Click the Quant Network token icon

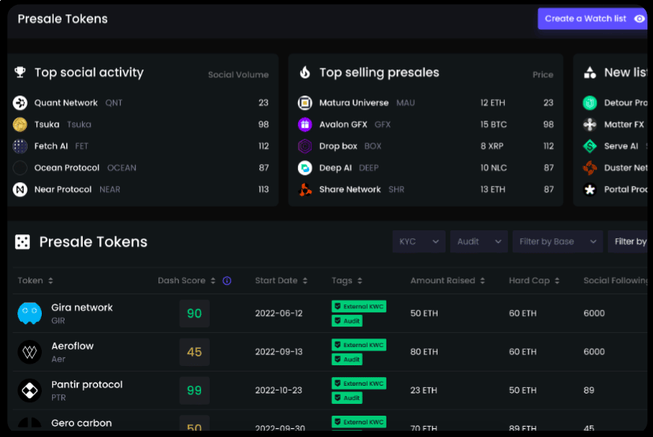coord(20,103)
